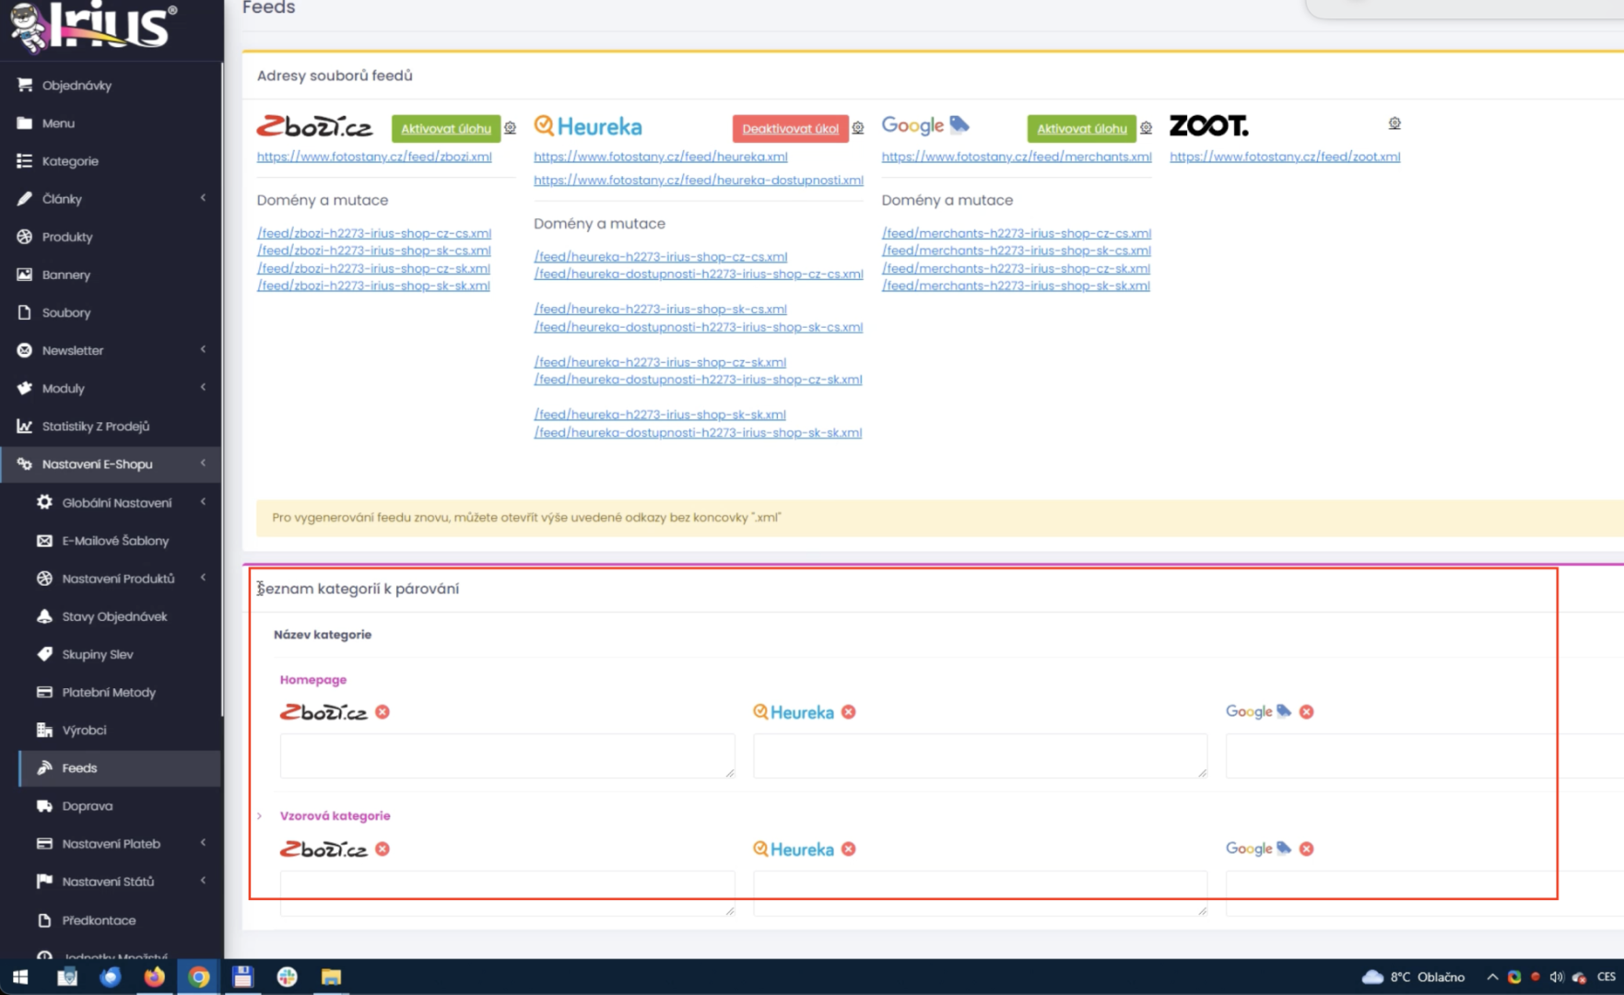The width and height of the screenshot is (1624, 995).
Task: Open the zbozi.xml feed link
Action: pos(374,157)
